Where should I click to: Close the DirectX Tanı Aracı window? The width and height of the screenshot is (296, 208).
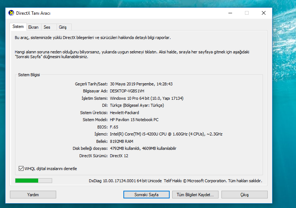264,13
